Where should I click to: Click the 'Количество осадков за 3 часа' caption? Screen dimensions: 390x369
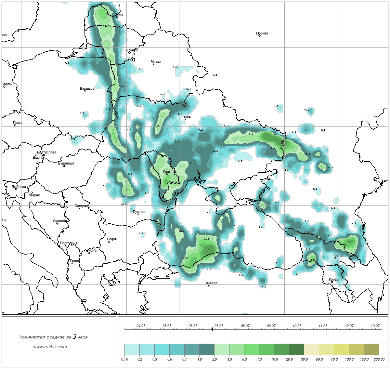tap(53, 337)
